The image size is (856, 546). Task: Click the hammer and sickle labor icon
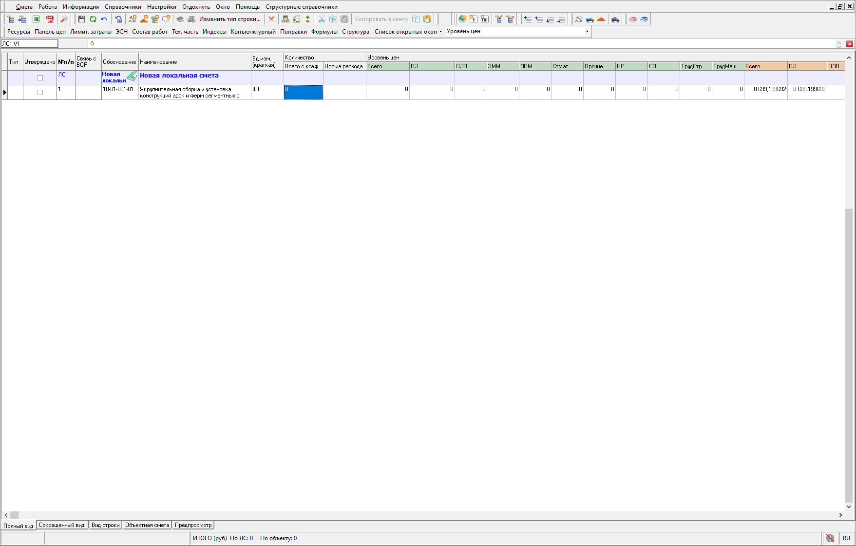(579, 19)
